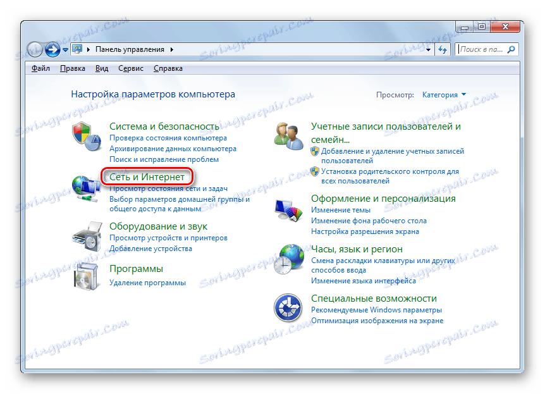Click Поиск и исправление проблем link
Screen dimensions: 545x394
[x=164, y=159]
